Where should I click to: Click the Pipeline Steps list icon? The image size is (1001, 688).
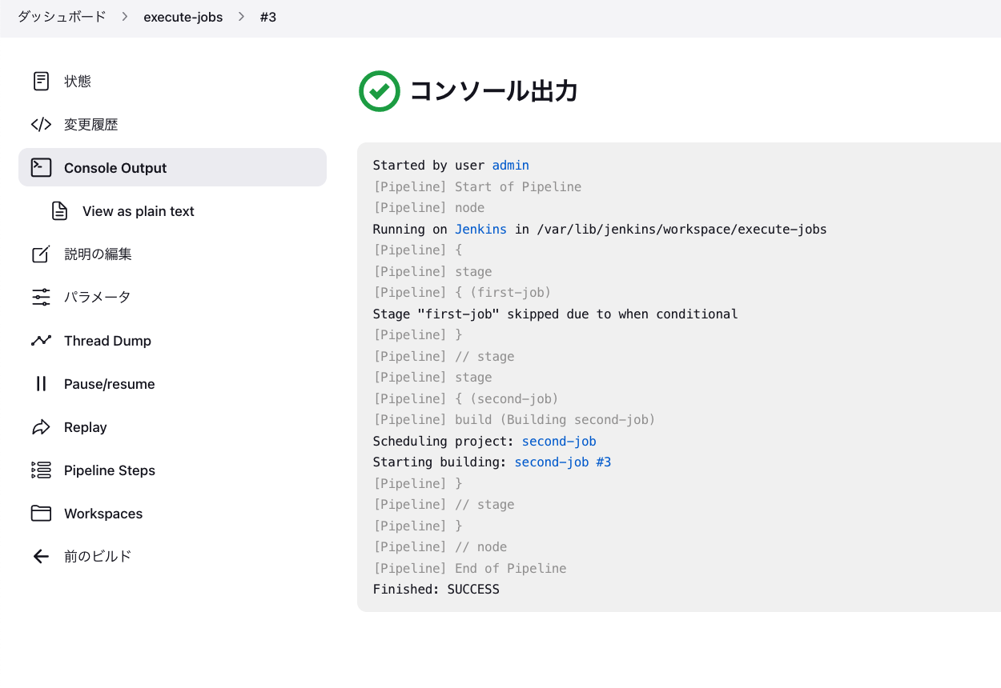[x=41, y=470]
